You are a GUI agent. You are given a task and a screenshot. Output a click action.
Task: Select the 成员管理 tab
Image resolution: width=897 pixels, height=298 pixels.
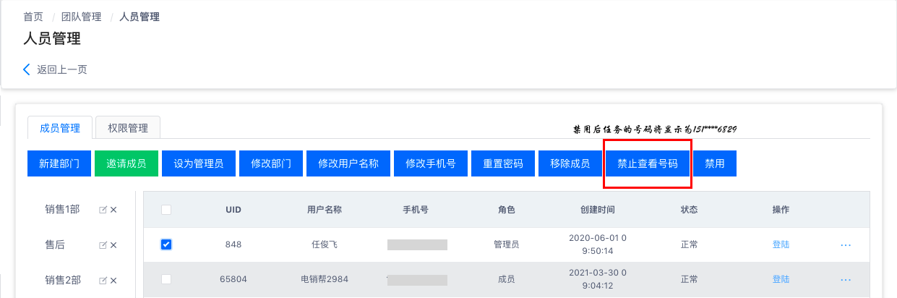[60, 128]
